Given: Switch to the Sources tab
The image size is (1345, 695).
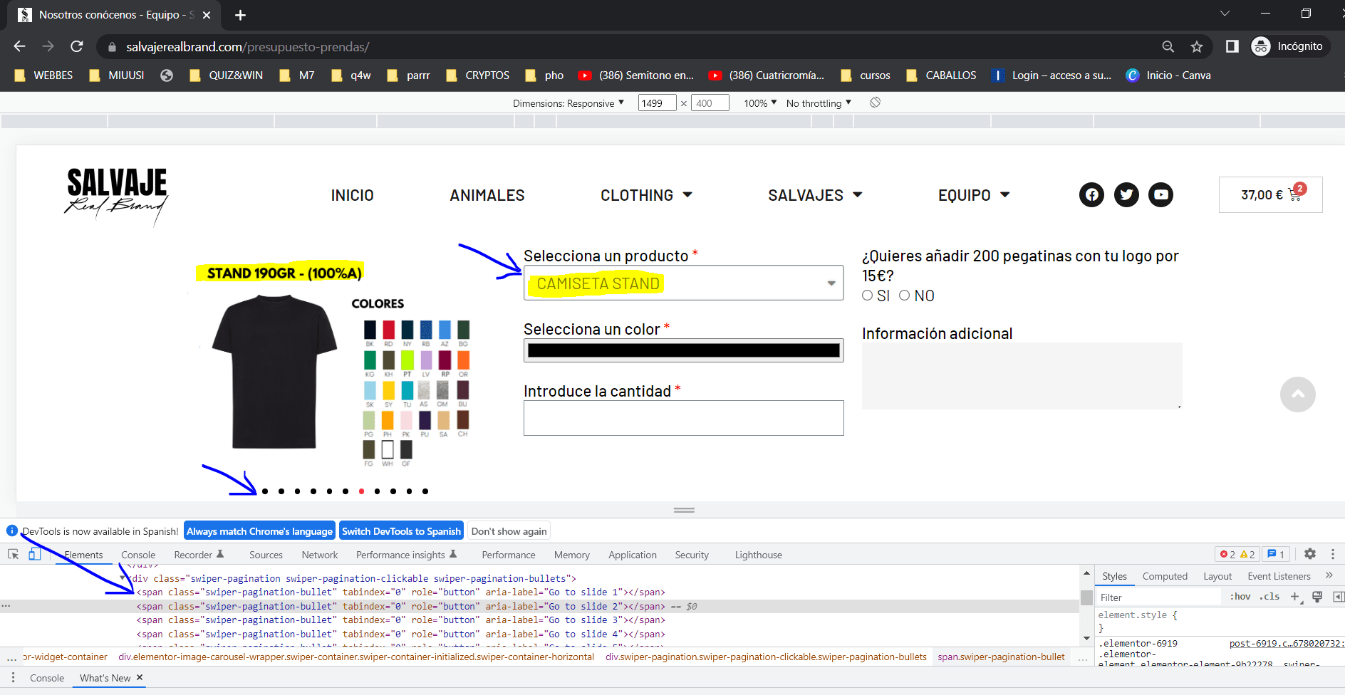Looking at the screenshot, I should (x=266, y=555).
